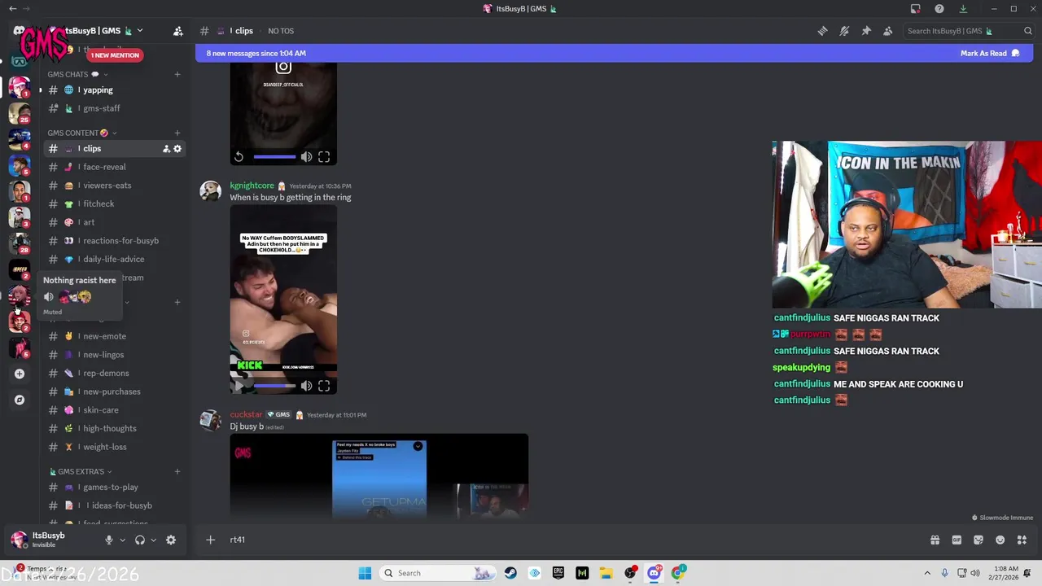Toggle volume mute on Kick wrestling video
The width and height of the screenshot is (1042, 586).
point(306,386)
